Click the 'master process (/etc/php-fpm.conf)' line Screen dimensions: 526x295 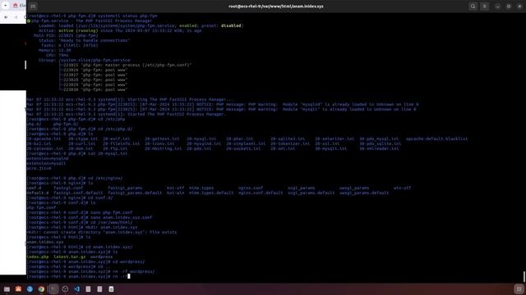pos(125,65)
